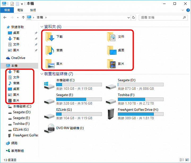Viewport: 191px width, 163px height.
Task: Click the 本機磁碟 (C:) capacity bar
Action: [x=79, y=84]
